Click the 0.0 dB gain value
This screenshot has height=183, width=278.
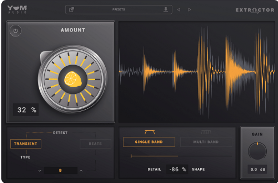click(257, 169)
